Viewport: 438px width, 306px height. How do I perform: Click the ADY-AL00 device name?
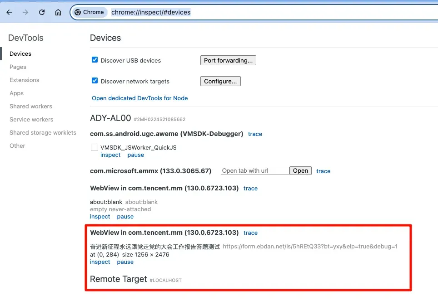[110, 118]
